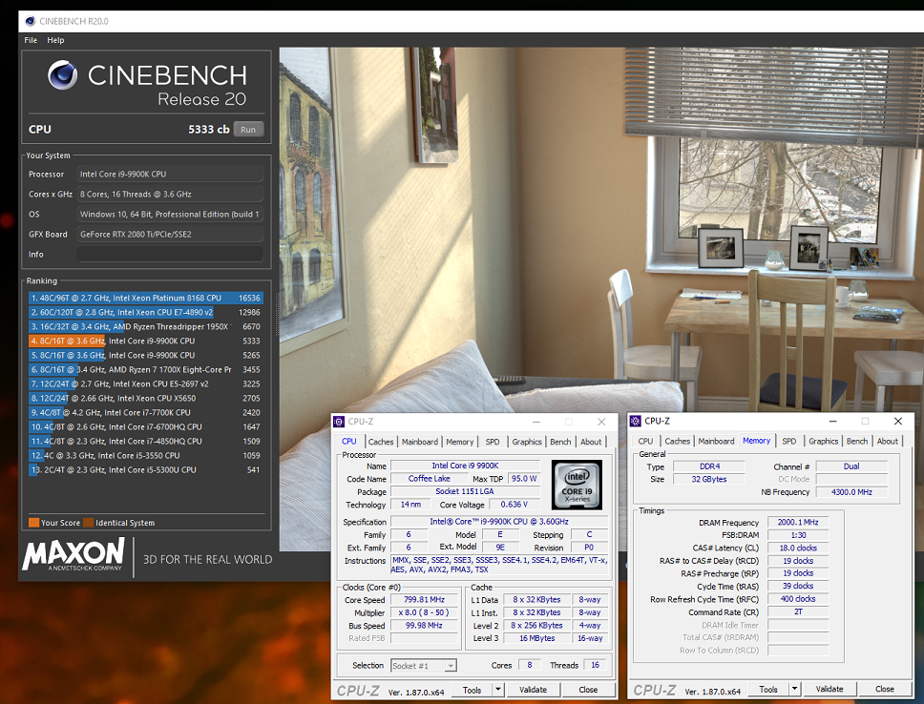Expand Tools dropdown arrow in left CPU-Z

point(498,690)
